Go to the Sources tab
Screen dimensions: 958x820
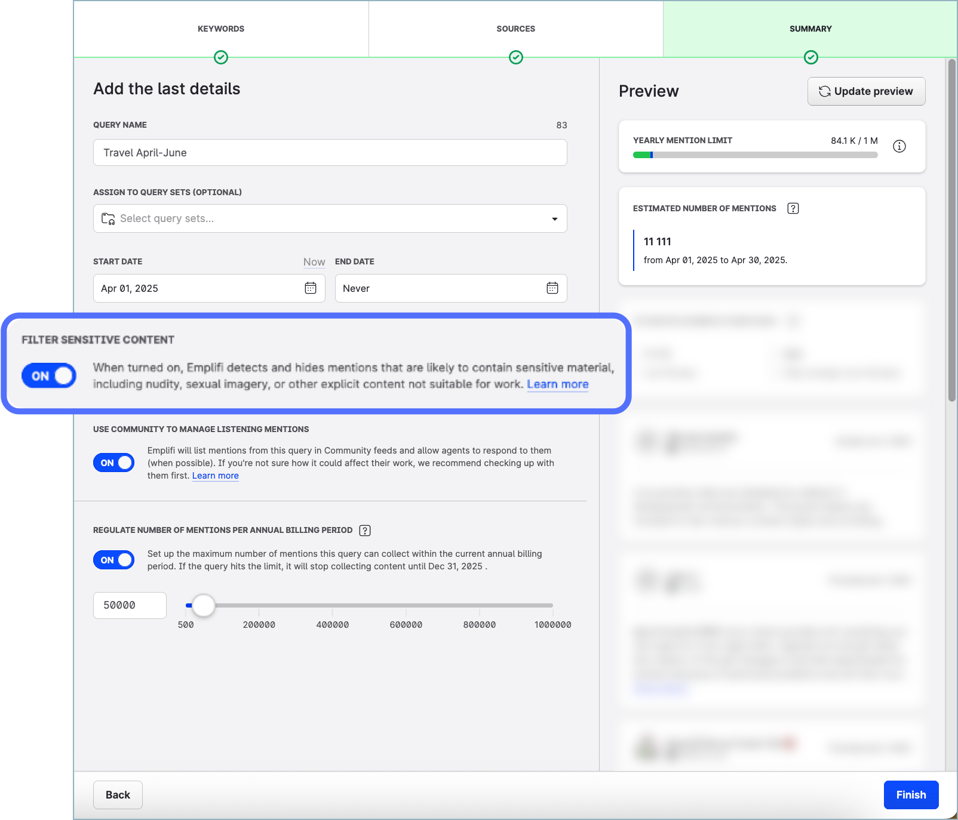tap(515, 29)
